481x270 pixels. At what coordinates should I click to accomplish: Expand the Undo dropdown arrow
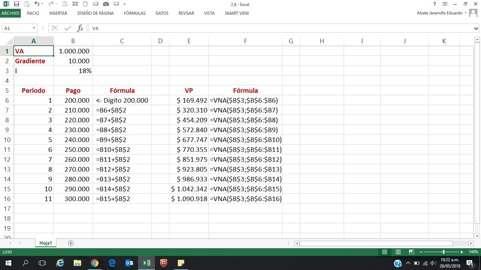pos(42,4)
